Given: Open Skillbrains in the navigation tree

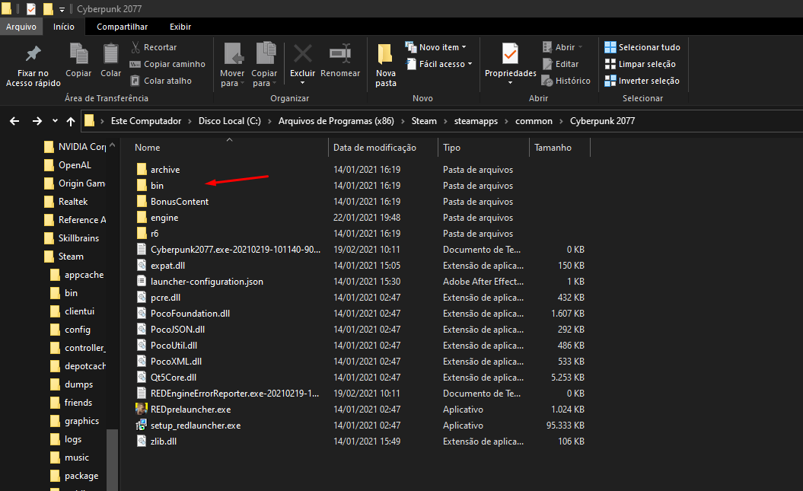Looking at the screenshot, I should tap(78, 238).
